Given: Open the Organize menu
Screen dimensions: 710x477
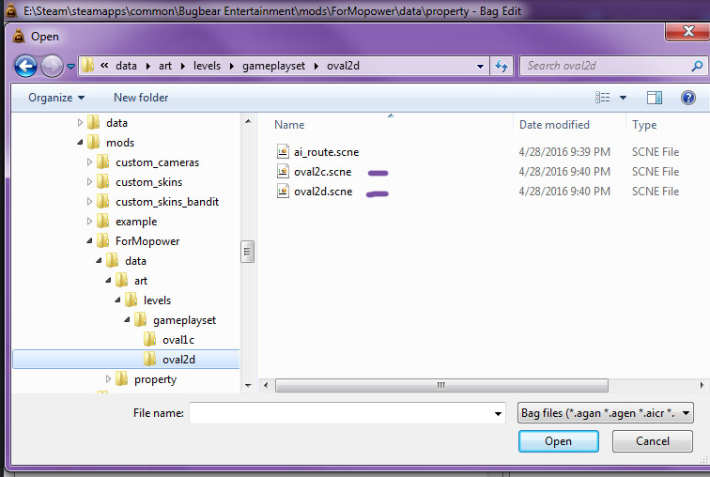Looking at the screenshot, I should tap(56, 98).
